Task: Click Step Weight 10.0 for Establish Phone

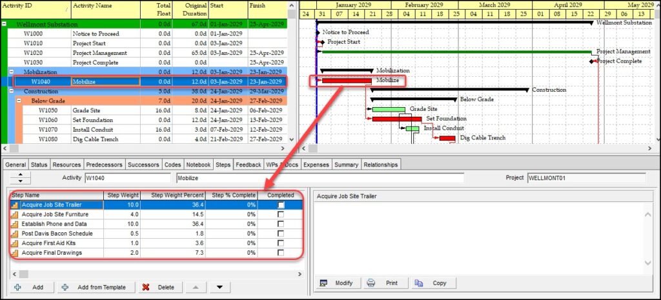Action: click(x=122, y=224)
